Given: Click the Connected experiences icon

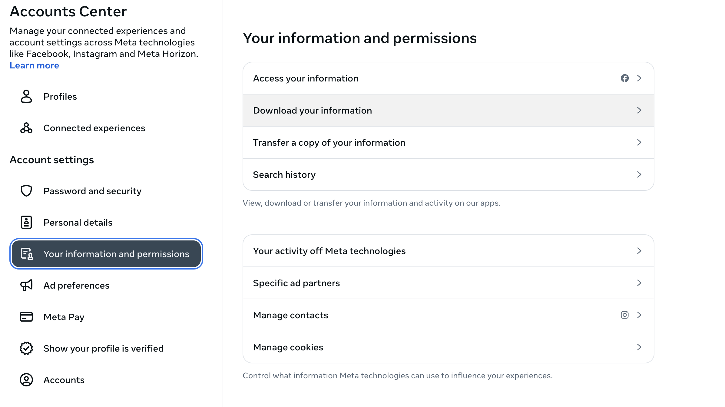Looking at the screenshot, I should pyautogui.click(x=26, y=128).
